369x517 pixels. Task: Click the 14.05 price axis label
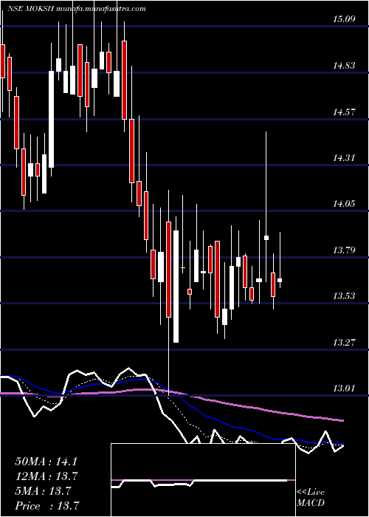344,204
